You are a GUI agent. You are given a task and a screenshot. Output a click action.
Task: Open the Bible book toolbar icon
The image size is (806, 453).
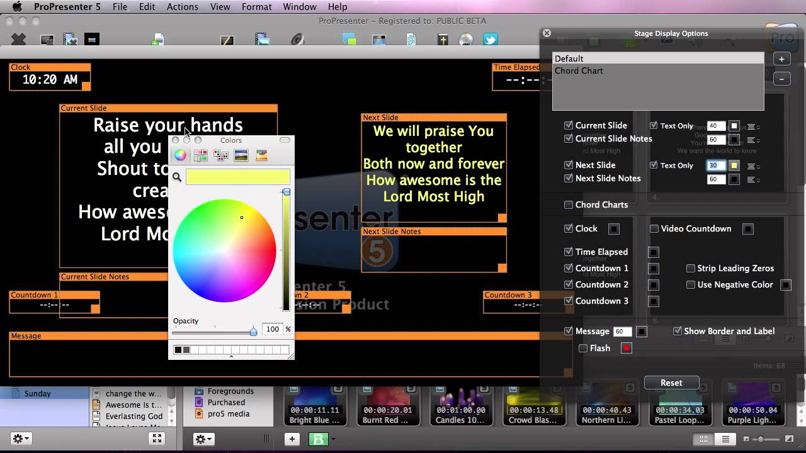coord(443,40)
